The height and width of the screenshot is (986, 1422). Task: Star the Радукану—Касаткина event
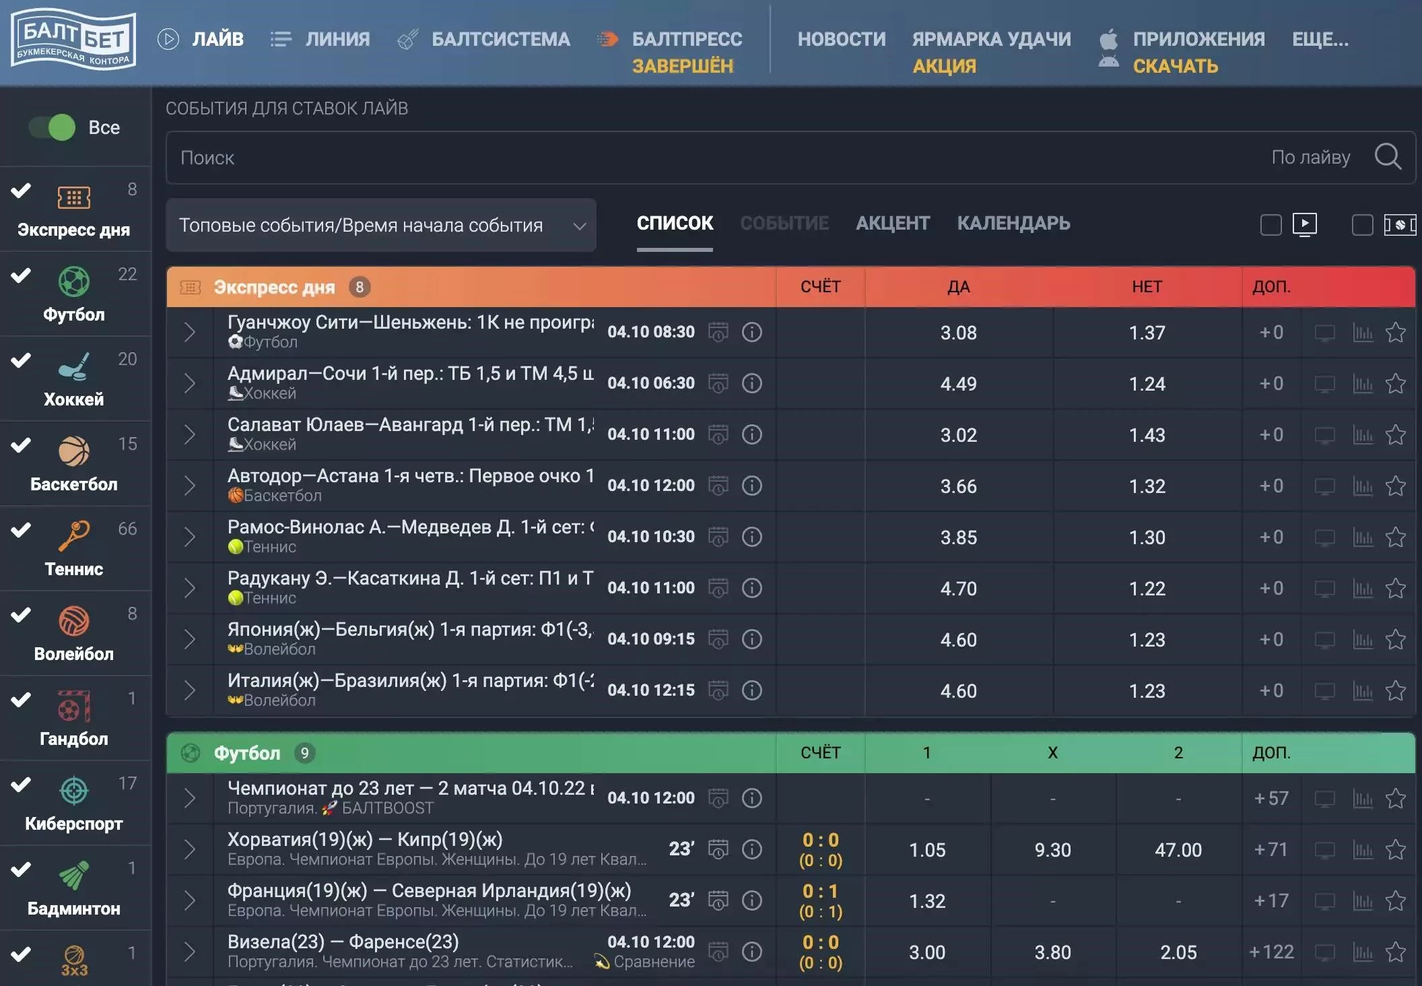1396,588
